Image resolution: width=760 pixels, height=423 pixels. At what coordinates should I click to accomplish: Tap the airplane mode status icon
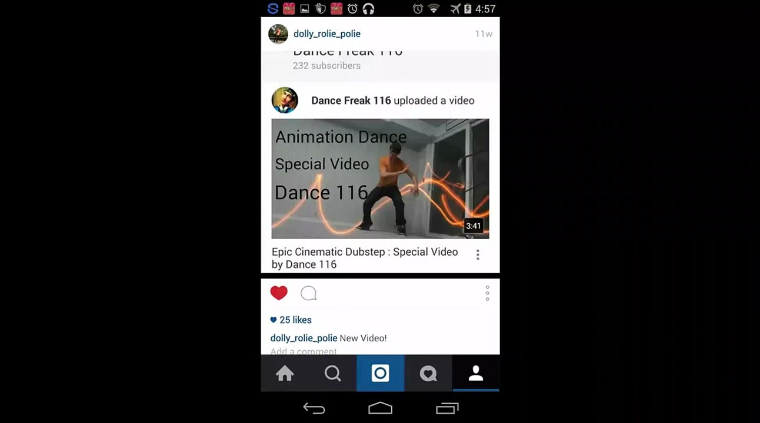[455, 9]
